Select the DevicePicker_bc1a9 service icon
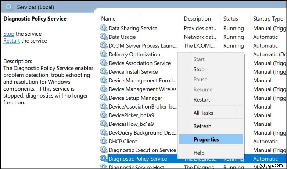The width and height of the screenshot is (287, 169). pos(104,115)
